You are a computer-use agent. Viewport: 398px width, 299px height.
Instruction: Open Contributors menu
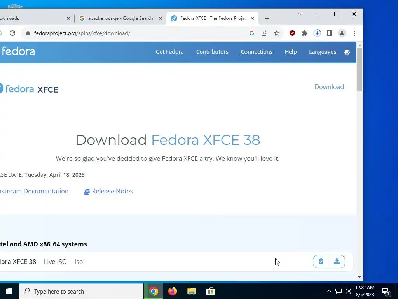(212, 52)
